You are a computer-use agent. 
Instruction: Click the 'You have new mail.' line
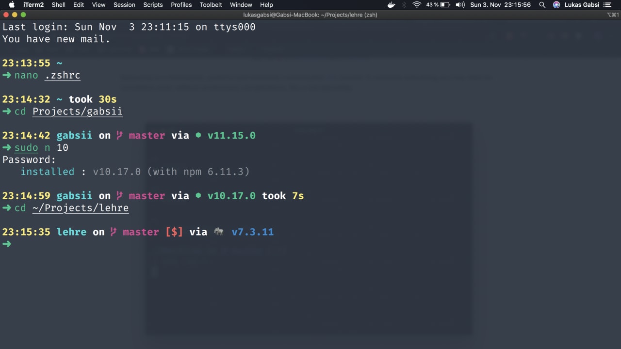coord(56,39)
